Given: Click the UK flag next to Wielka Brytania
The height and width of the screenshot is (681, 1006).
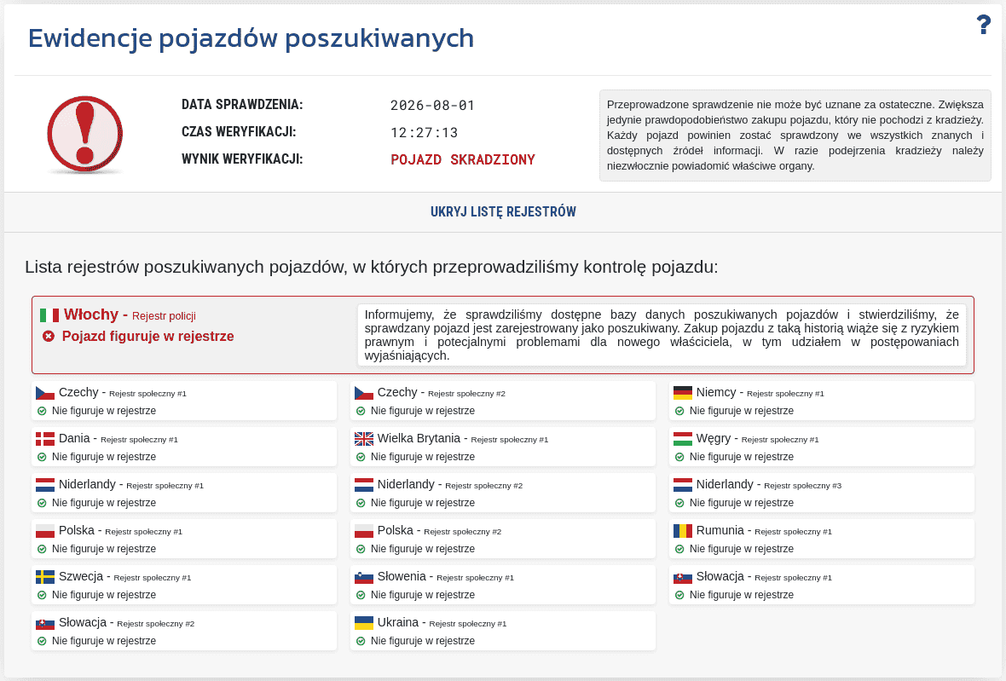Looking at the screenshot, I should [364, 439].
